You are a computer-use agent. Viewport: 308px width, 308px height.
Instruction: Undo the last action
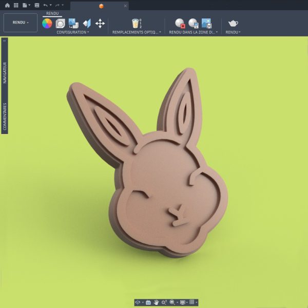click(45, 5)
